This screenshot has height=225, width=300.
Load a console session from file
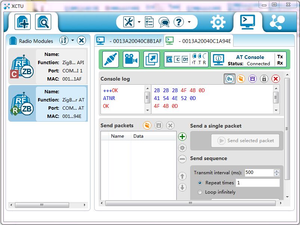[x=241, y=79]
